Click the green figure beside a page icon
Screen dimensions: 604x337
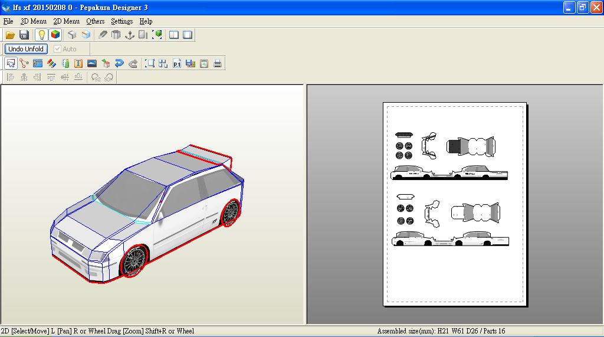(65, 64)
